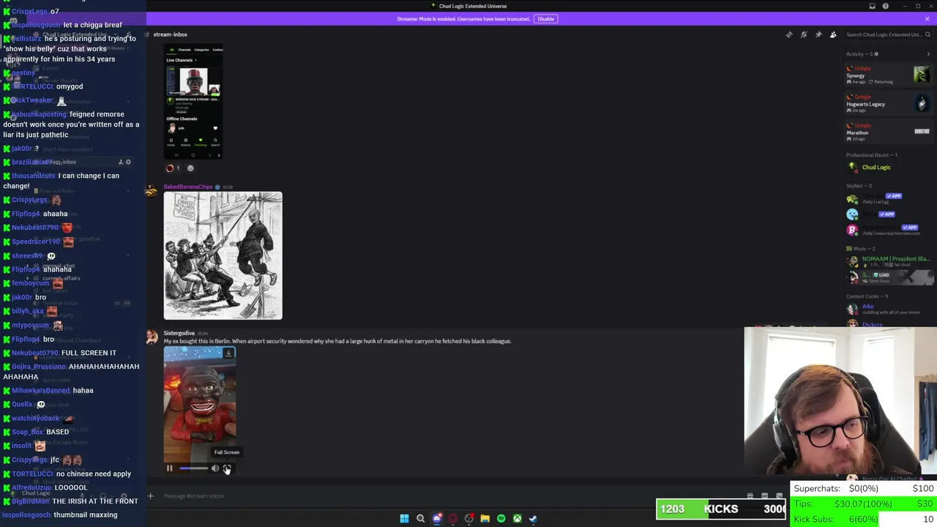
Task: Open Activity settings gear icon
Action: pos(876,54)
